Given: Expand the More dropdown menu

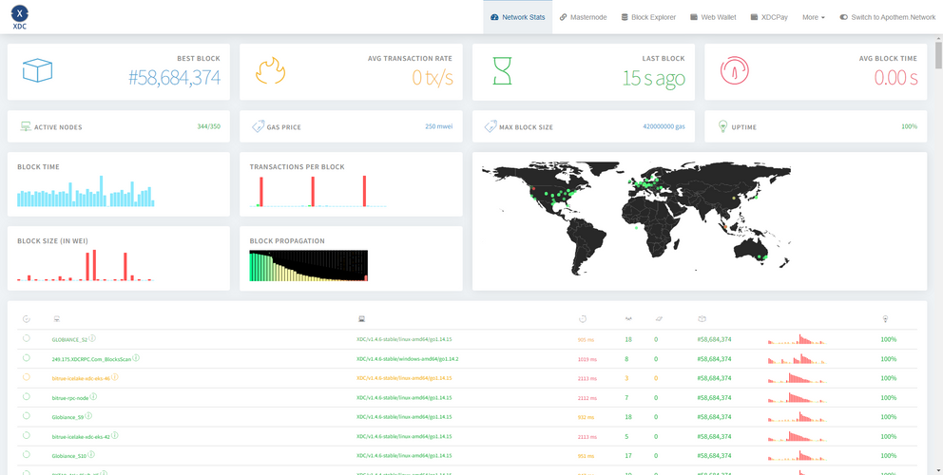Looking at the screenshot, I should point(813,17).
